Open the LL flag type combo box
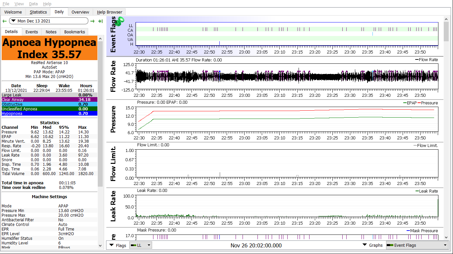Viewport: 453px width, 254px height. coord(141,245)
